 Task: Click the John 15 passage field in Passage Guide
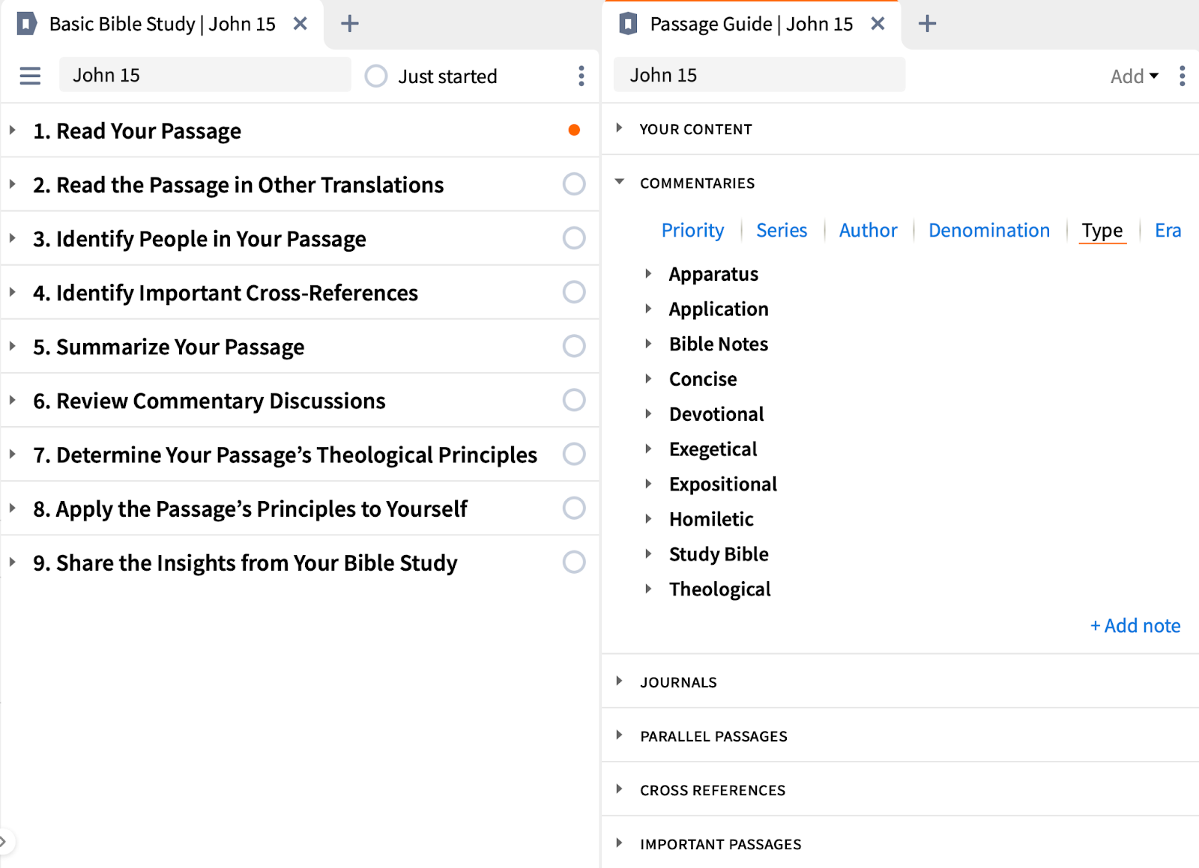(758, 76)
